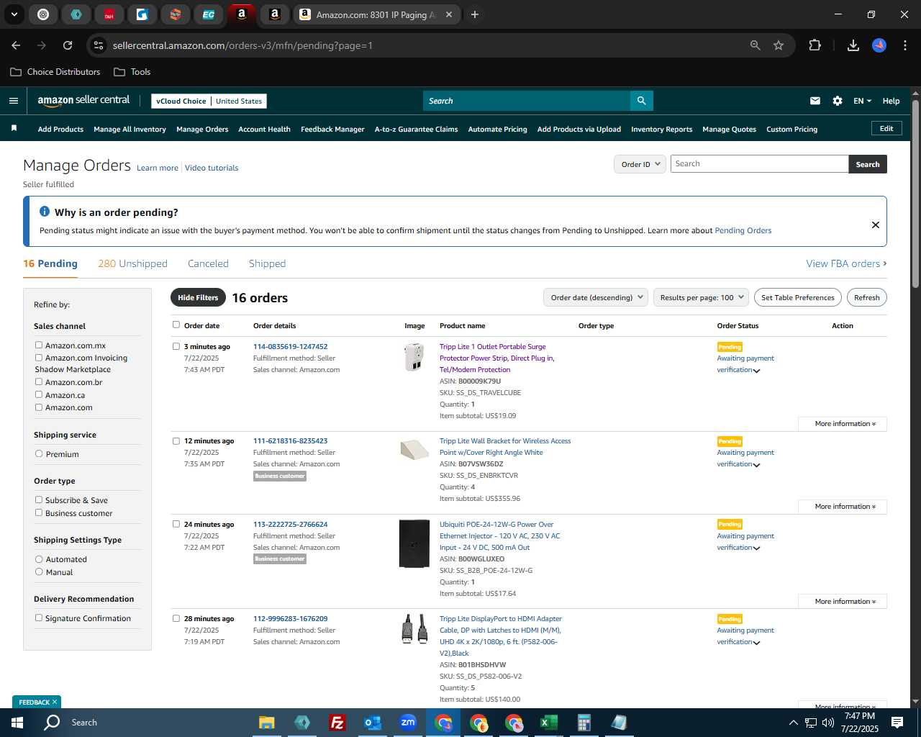Click Set Table Preferences button

click(x=797, y=297)
